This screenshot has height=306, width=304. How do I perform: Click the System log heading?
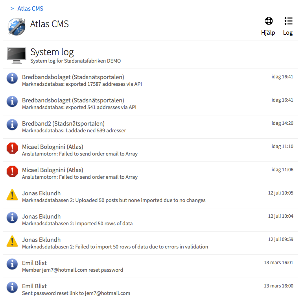coord(52,52)
